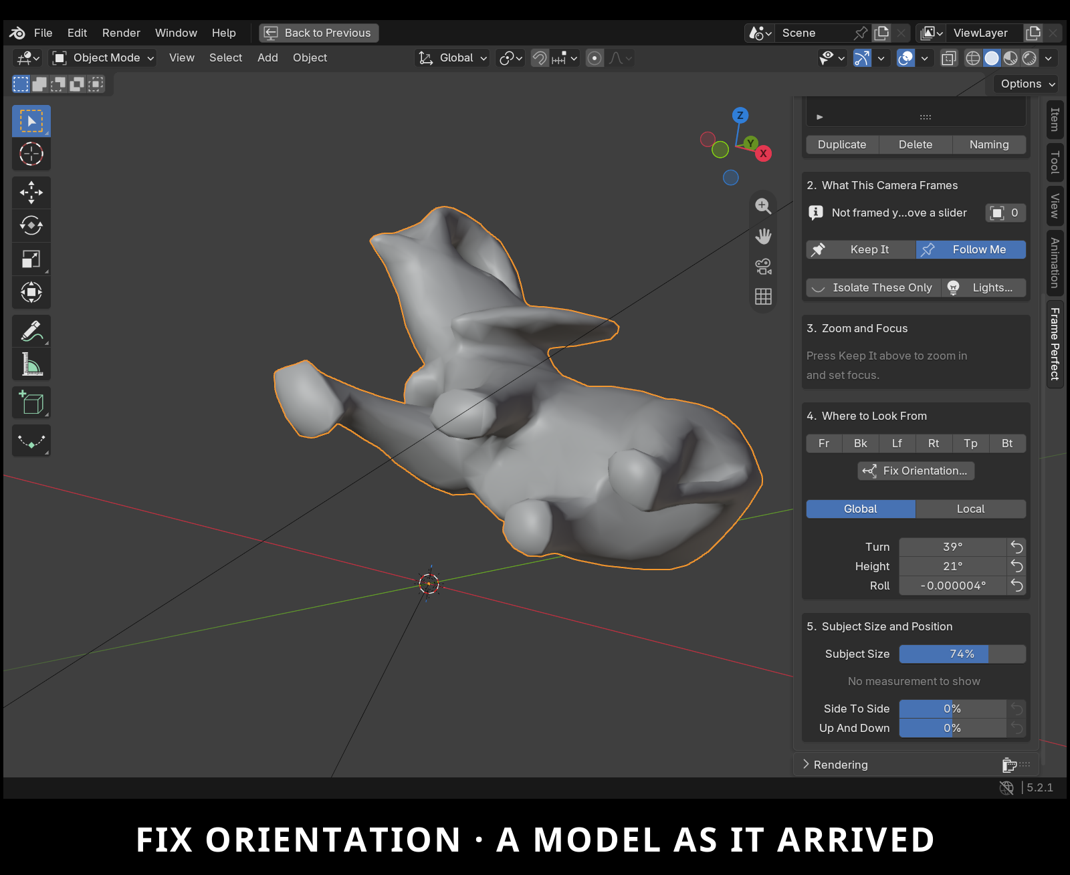Click the status bar network icon

click(1006, 787)
